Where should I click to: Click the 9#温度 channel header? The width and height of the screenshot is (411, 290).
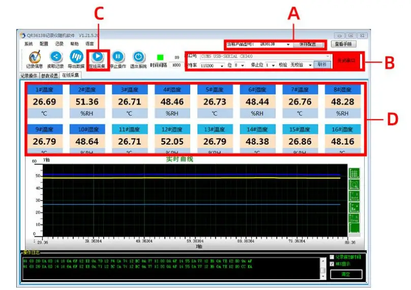pyautogui.click(x=45, y=129)
